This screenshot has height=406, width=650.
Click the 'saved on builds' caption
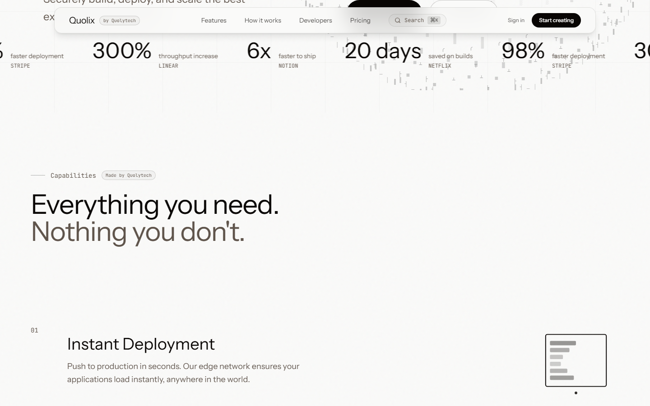click(x=450, y=56)
